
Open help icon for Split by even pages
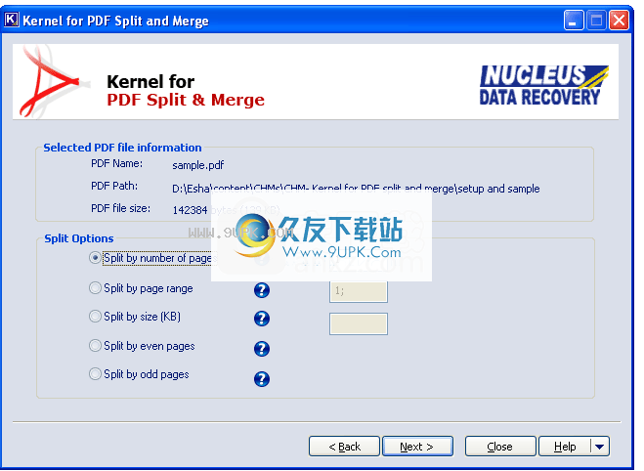[x=262, y=349]
